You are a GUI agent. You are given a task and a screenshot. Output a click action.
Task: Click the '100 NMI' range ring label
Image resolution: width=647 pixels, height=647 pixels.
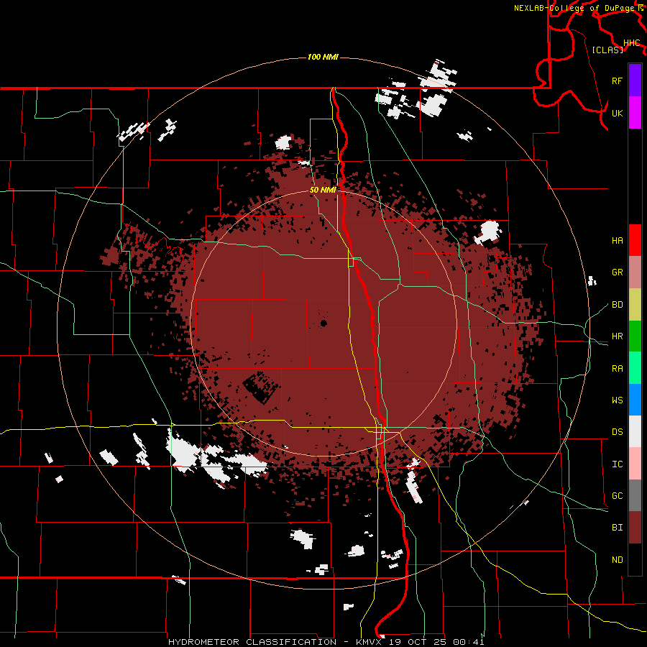click(323, 57)
